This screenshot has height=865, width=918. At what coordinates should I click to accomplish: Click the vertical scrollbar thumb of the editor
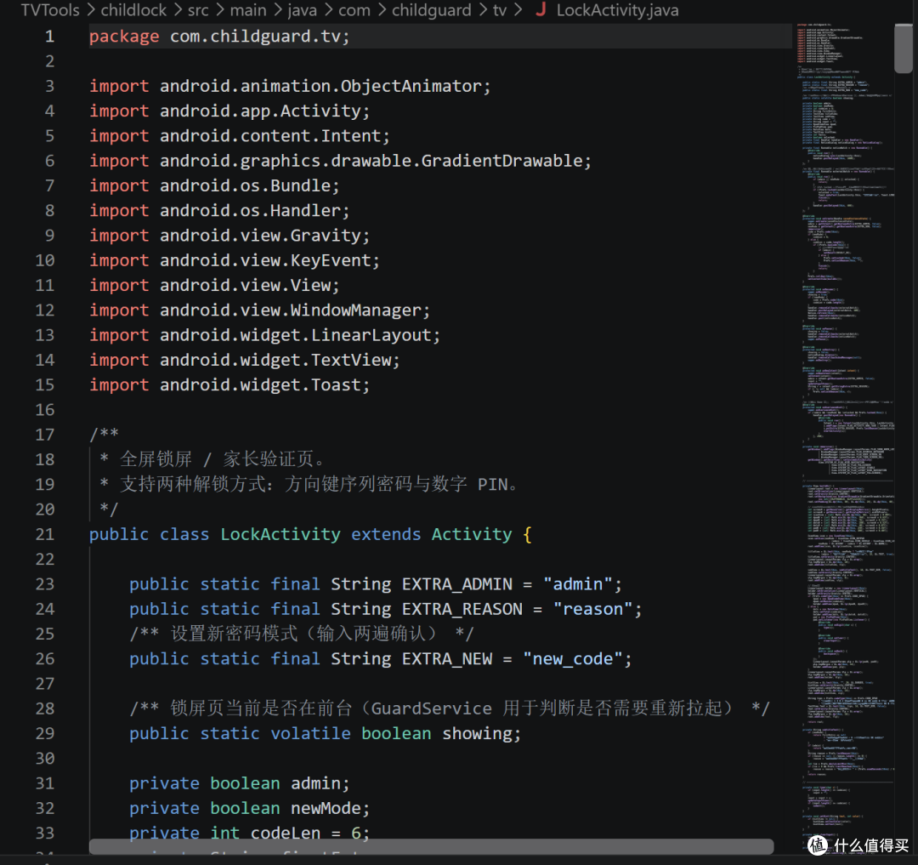(904, 48)
